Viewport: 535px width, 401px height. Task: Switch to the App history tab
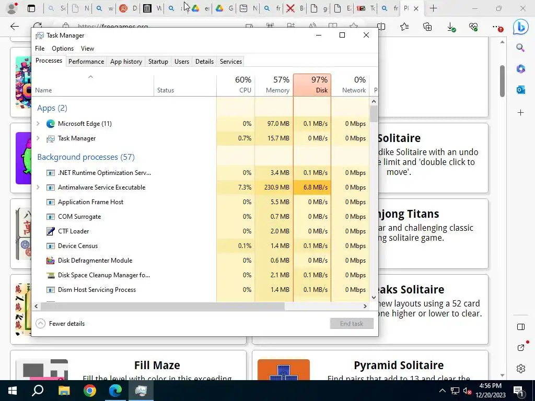[126, 62]
